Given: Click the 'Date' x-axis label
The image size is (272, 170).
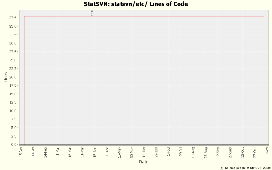Looking at the screenshot, I should (x=144, y=162).
